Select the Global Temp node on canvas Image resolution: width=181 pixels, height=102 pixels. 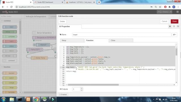click(x=39, y=58)
